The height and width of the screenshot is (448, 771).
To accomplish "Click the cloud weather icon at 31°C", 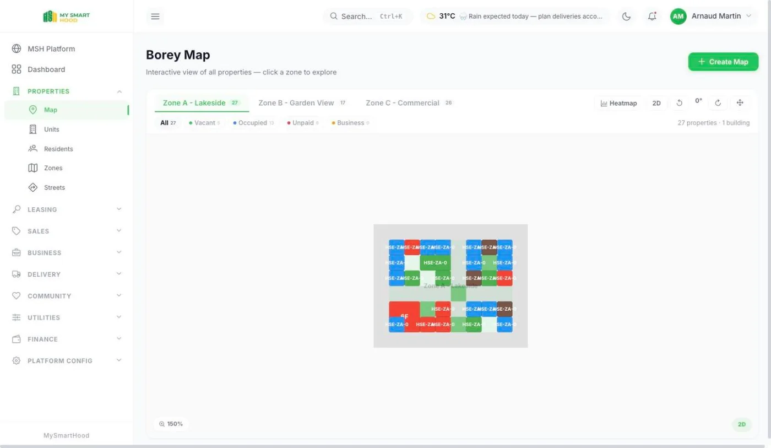I will pyautogui.click(x=431, y=17).
